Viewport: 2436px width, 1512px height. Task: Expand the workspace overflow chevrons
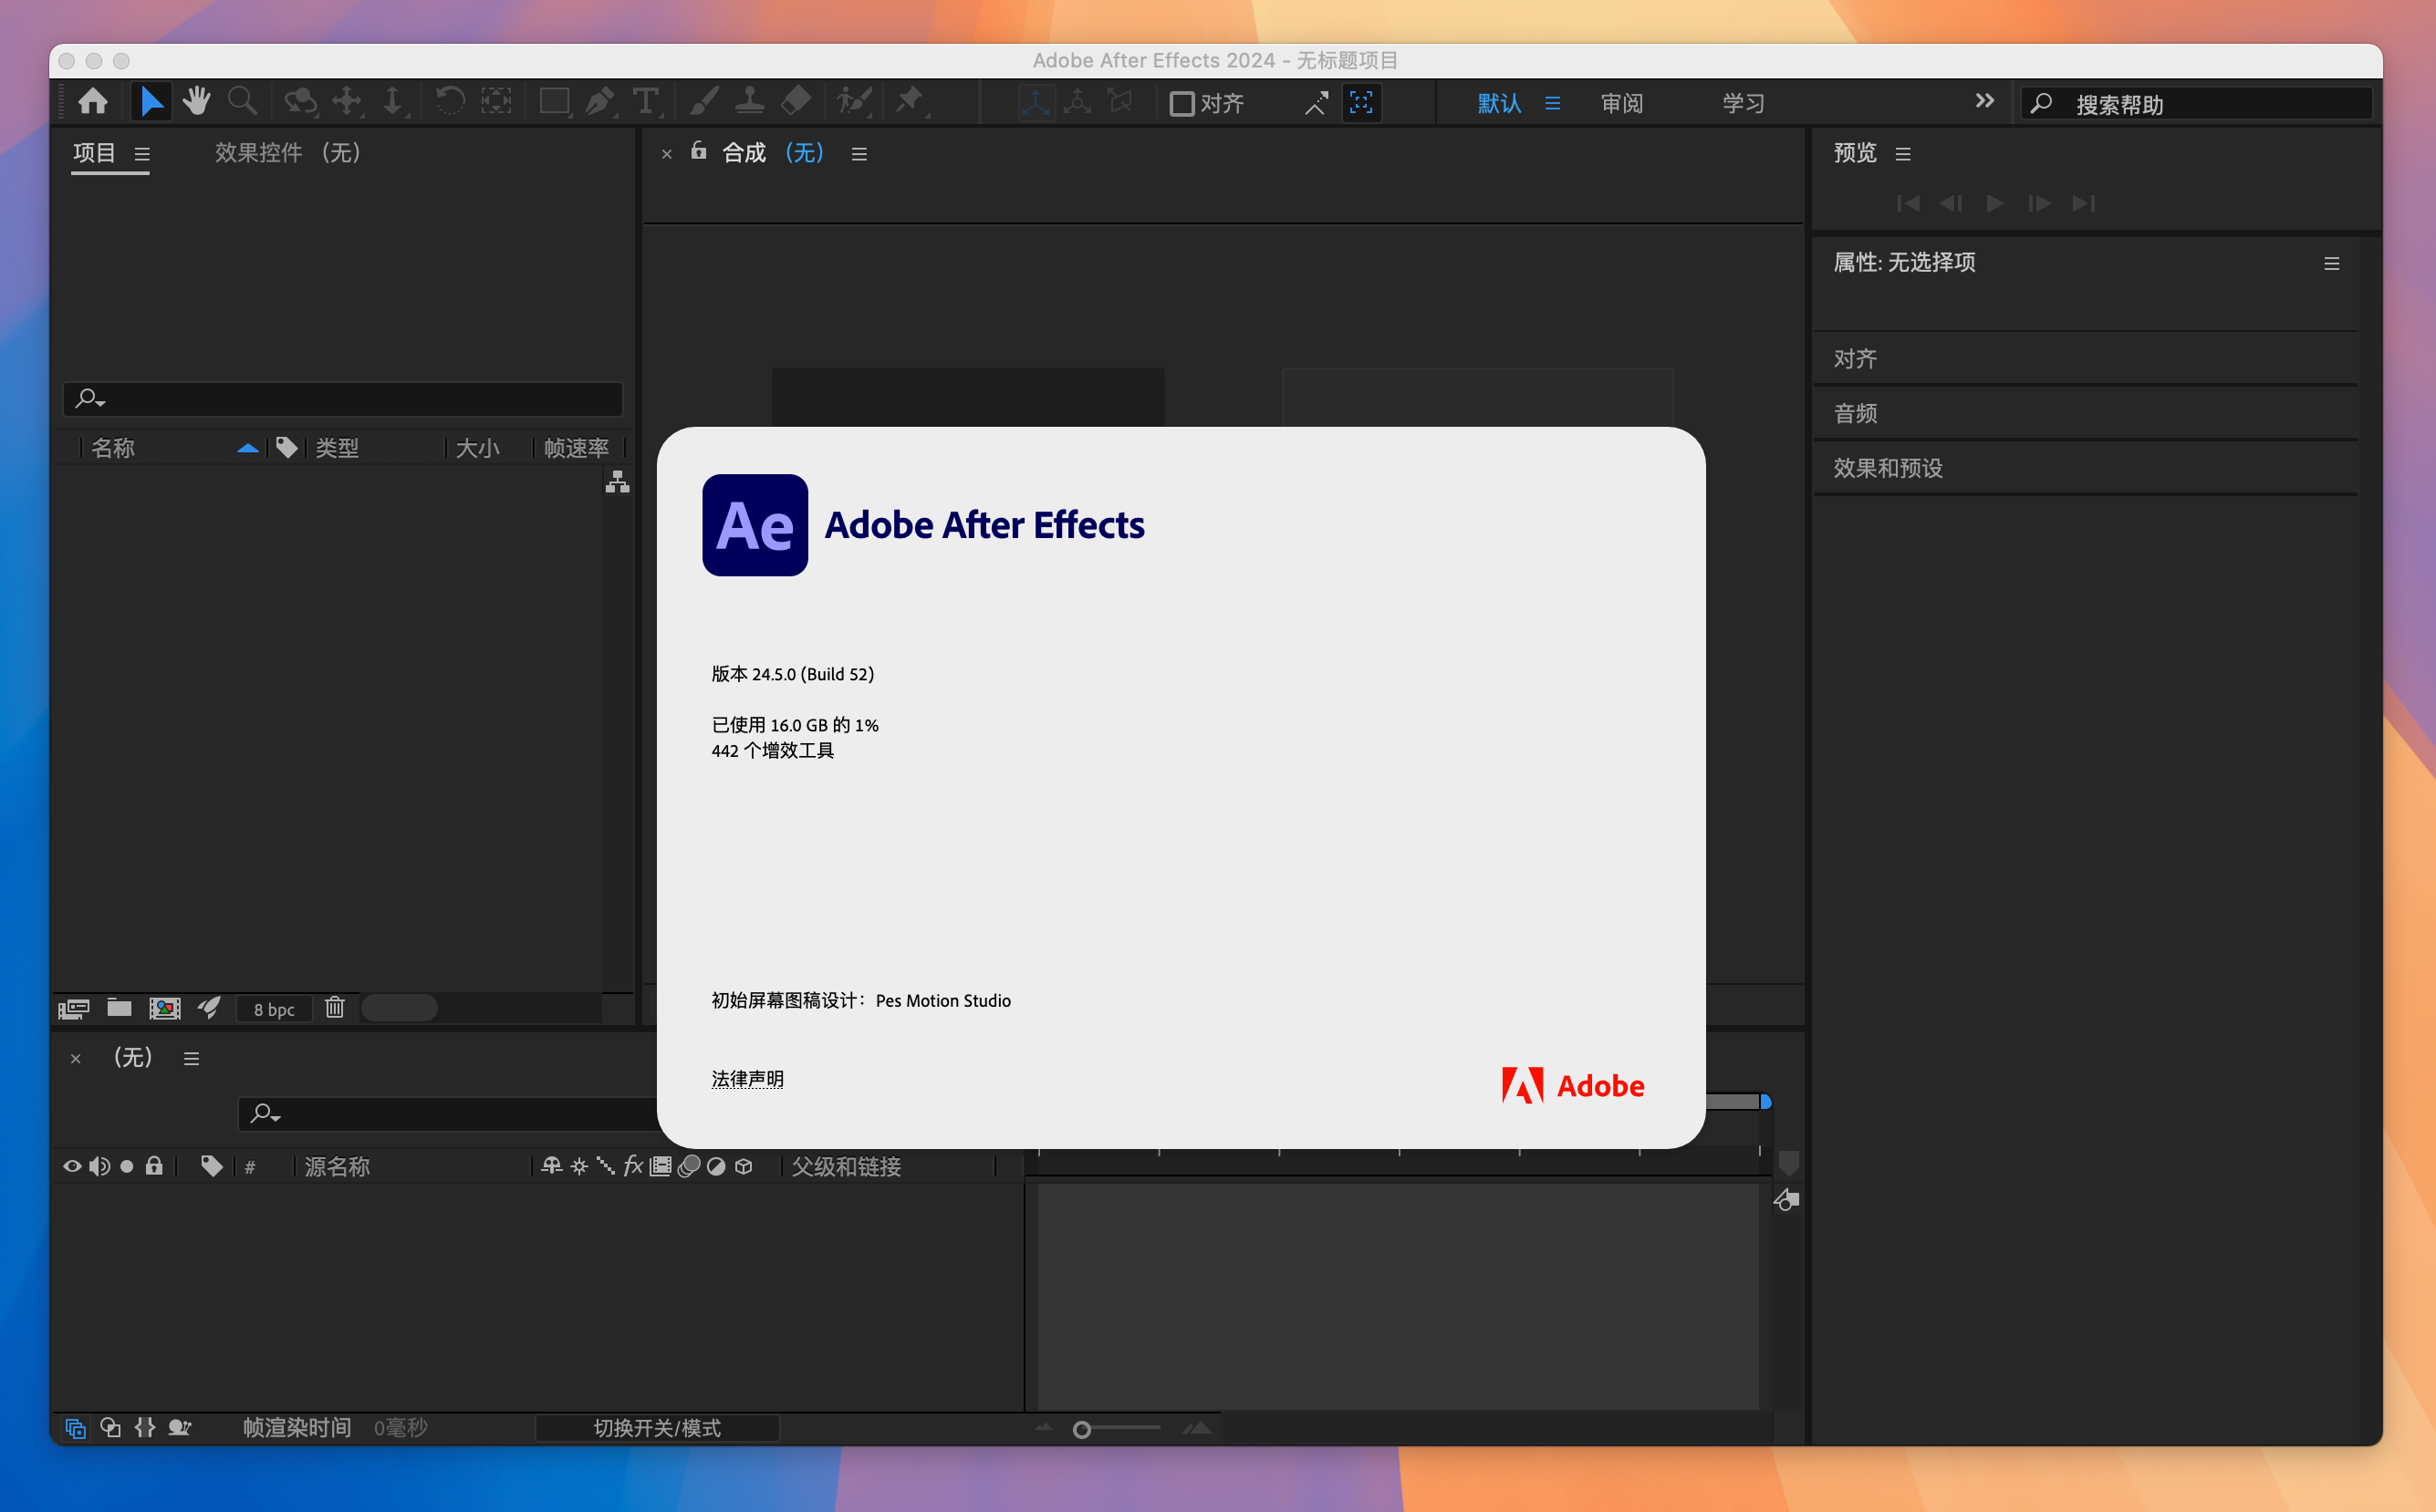(1984, 101)
